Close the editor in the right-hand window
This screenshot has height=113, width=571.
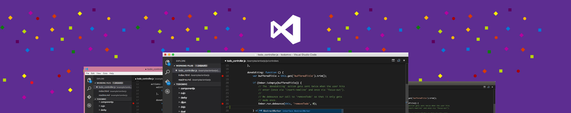[492, 87]
